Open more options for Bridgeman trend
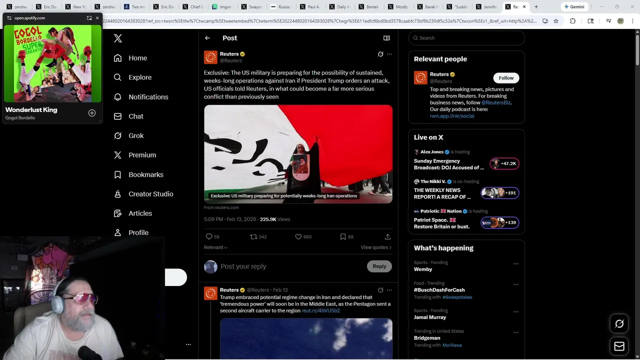640x360 pixels. point(516,332)
